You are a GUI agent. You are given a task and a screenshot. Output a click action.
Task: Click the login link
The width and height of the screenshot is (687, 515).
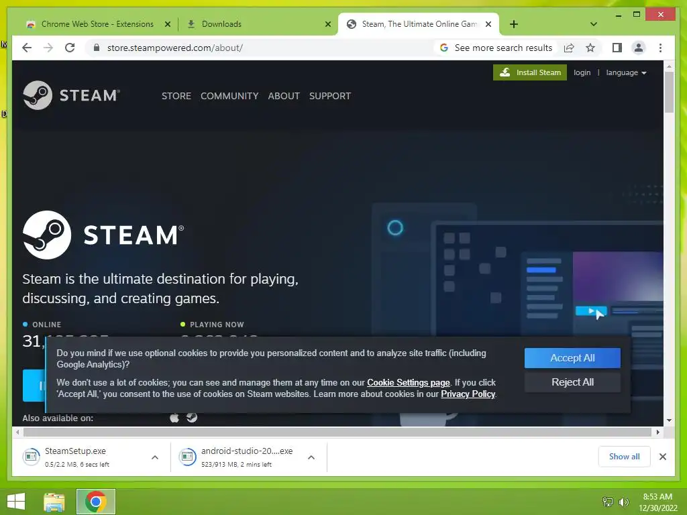tap(582, 72)
